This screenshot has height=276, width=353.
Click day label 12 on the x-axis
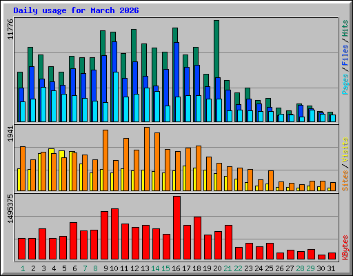click(x=134, y=268)
